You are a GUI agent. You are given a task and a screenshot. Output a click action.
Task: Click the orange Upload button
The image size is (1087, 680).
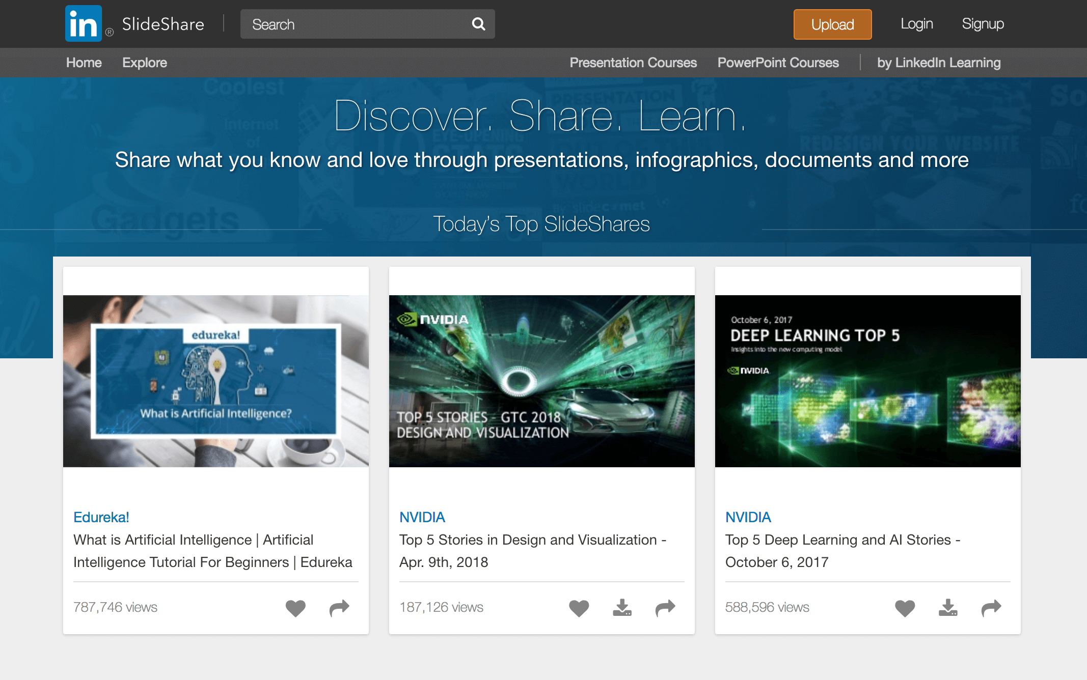pos(832,24)
